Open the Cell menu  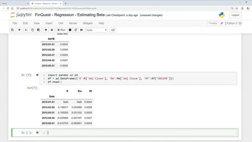click(61, 23)
